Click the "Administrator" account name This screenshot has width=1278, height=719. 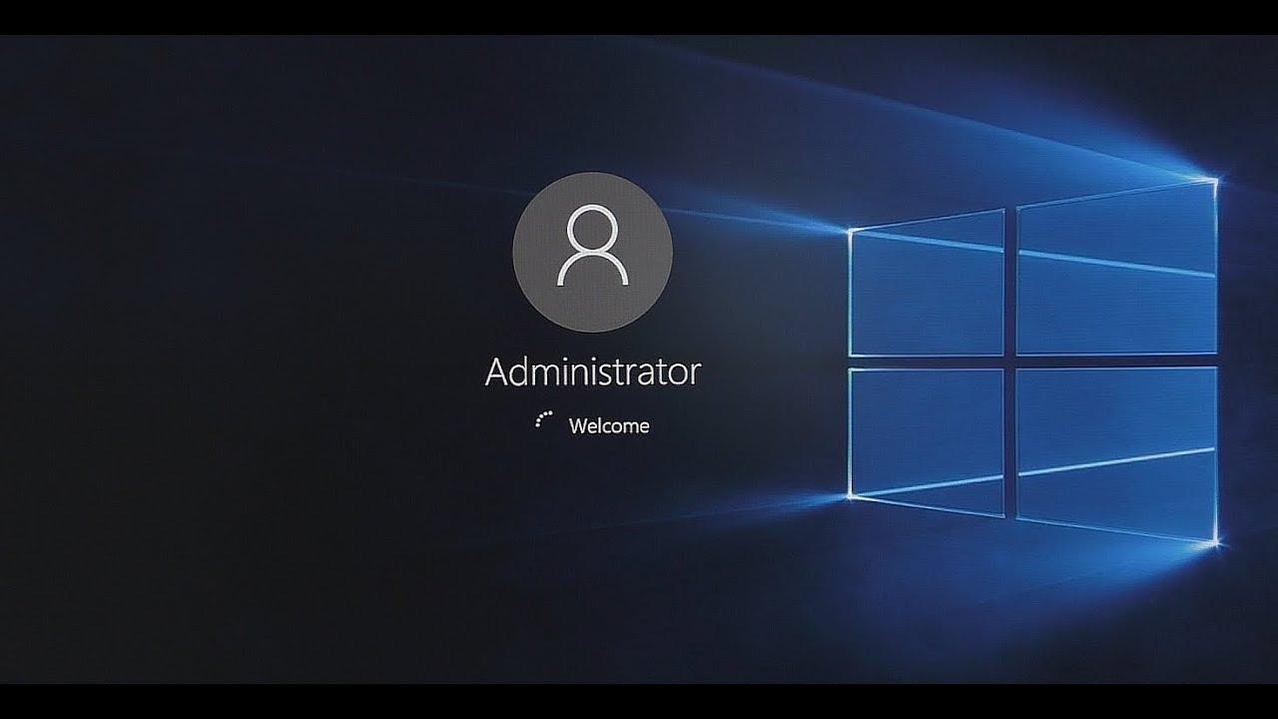point(593,372)
